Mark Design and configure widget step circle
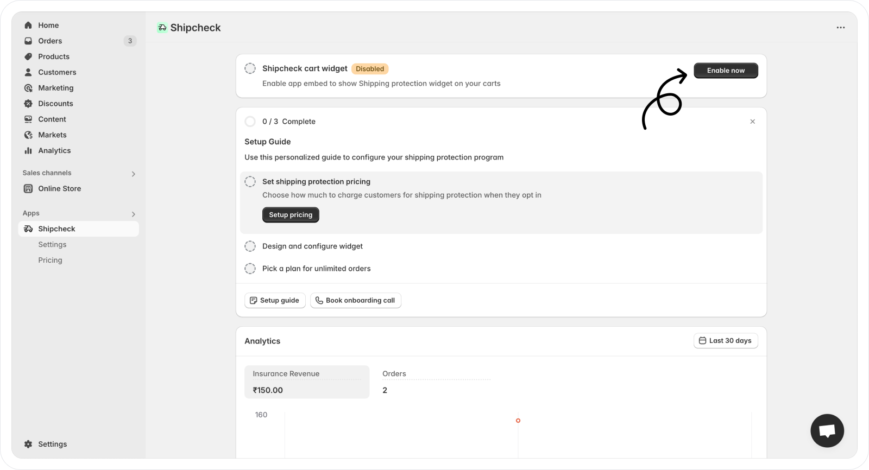Screen dimensions: 869x470 point(250,246)
